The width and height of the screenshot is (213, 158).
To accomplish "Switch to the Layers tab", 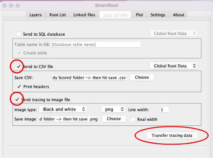I will (x=35, y=15).
